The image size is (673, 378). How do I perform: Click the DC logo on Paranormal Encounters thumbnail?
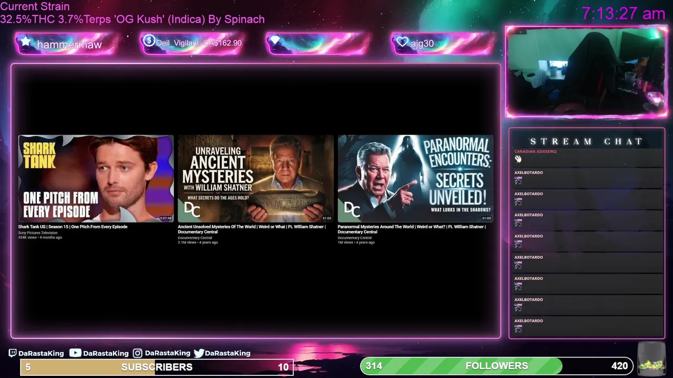(x=352, y=211)
